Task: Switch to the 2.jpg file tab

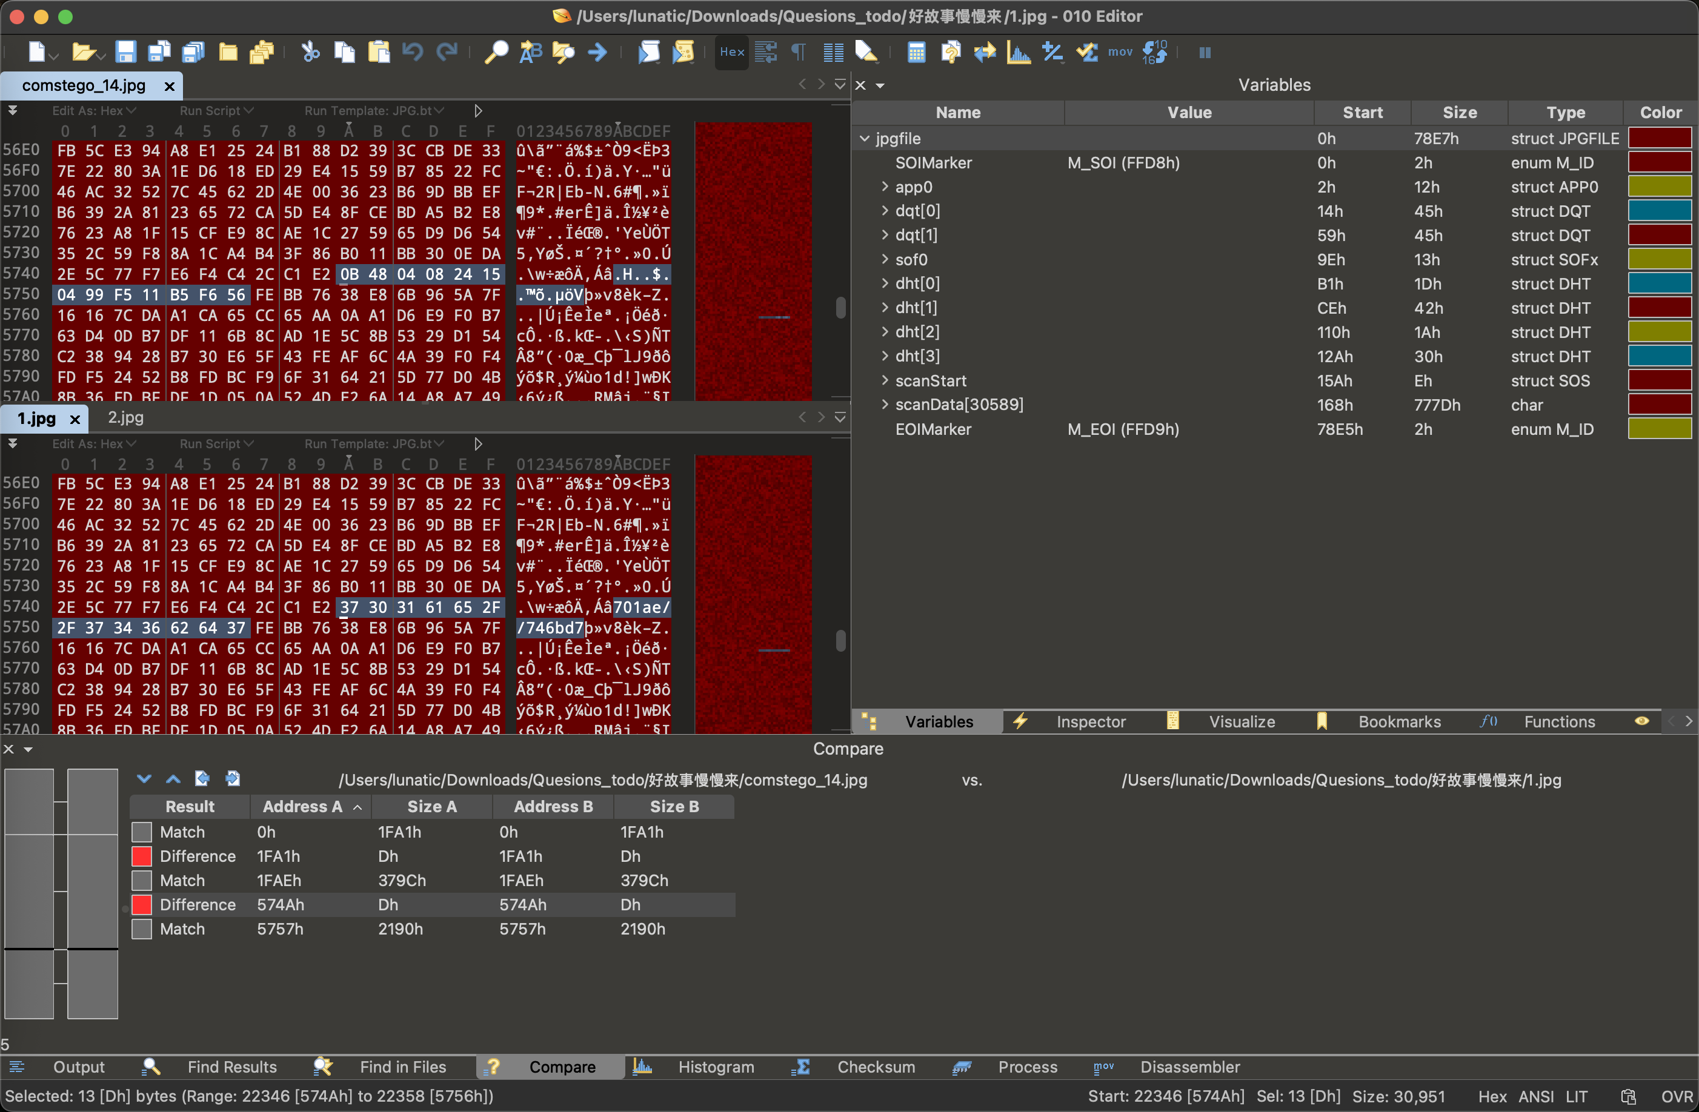Action: (x=125, y=417)
